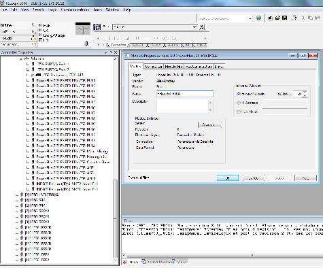
Task: Switch to the Module Info tab
Action: (173, 66)
